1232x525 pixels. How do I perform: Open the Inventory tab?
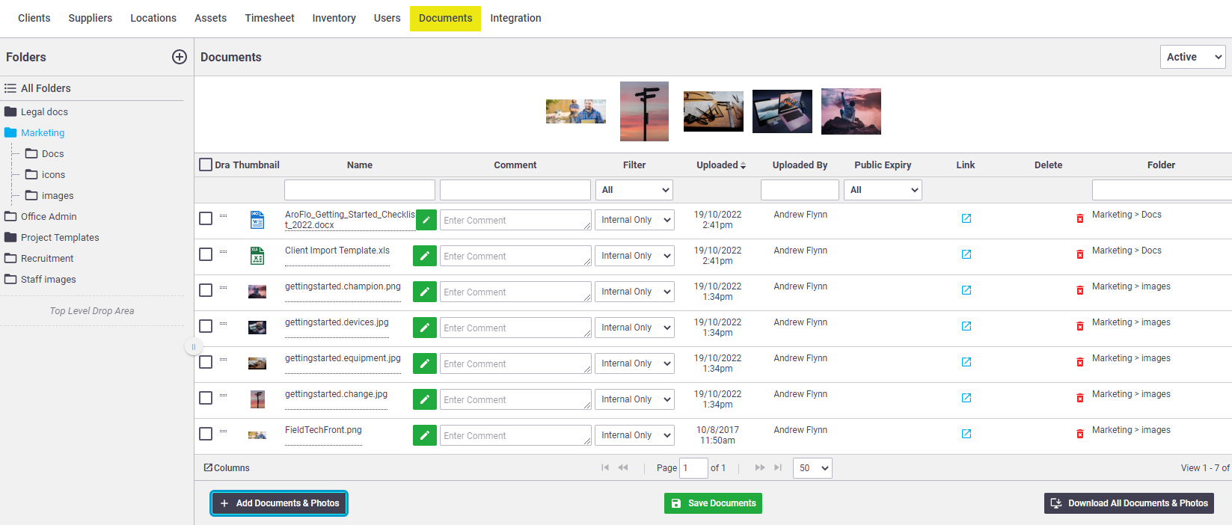334,18
